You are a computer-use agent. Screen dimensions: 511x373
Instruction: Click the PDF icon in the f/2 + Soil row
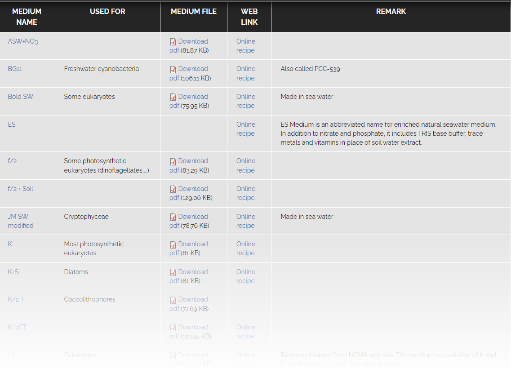[173, 189]
